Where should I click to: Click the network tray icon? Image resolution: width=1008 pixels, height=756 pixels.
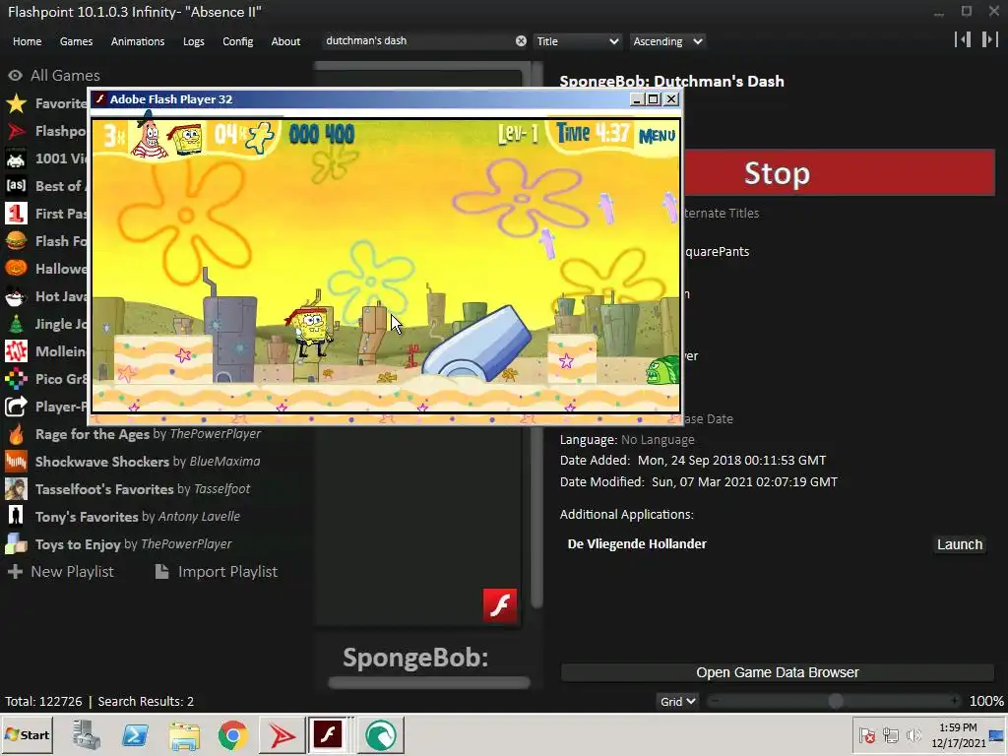pos(890,735)
